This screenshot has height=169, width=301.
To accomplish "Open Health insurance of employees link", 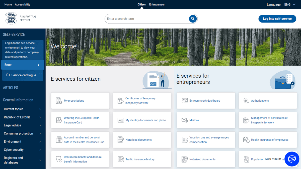I will click(x=270, y=140).
